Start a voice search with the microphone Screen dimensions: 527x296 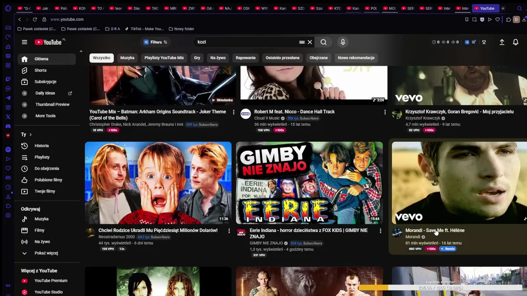click(343, 42)
